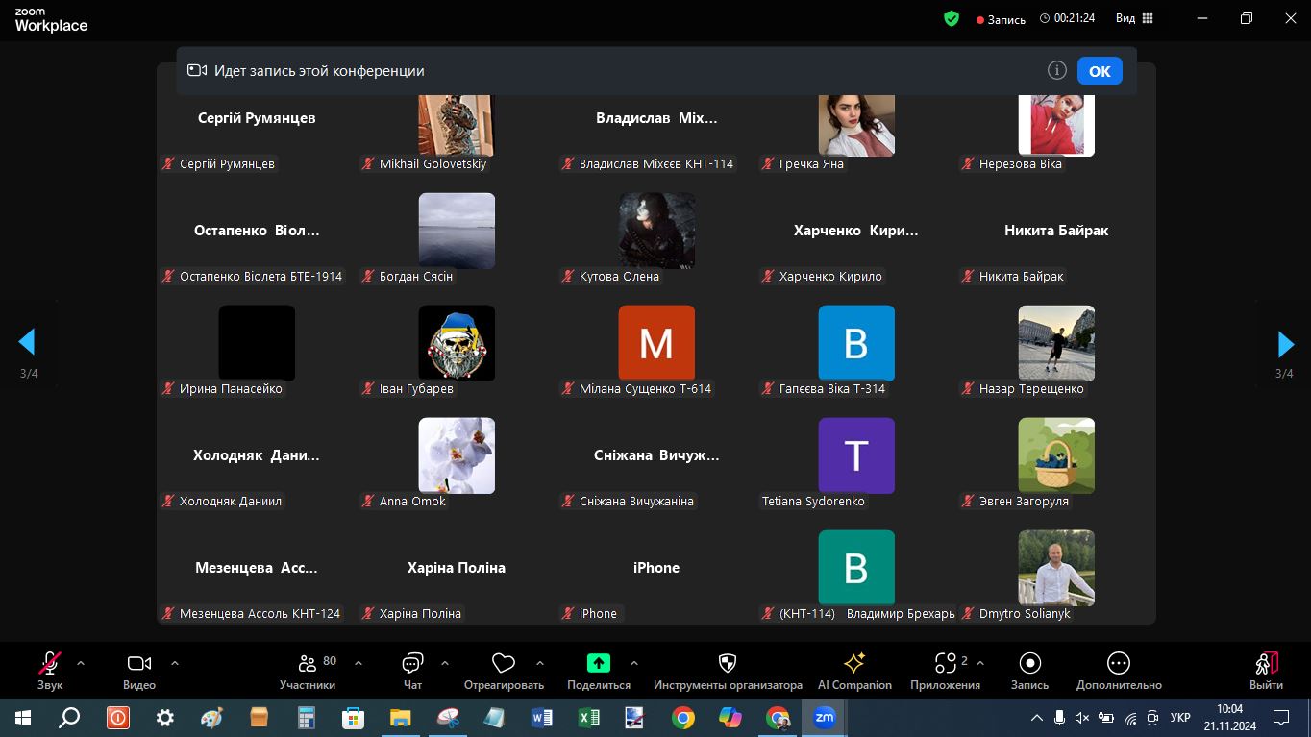Click the green Share screen icon
The height and width of the screenshot is (737, 1311).
coord(598,663)
